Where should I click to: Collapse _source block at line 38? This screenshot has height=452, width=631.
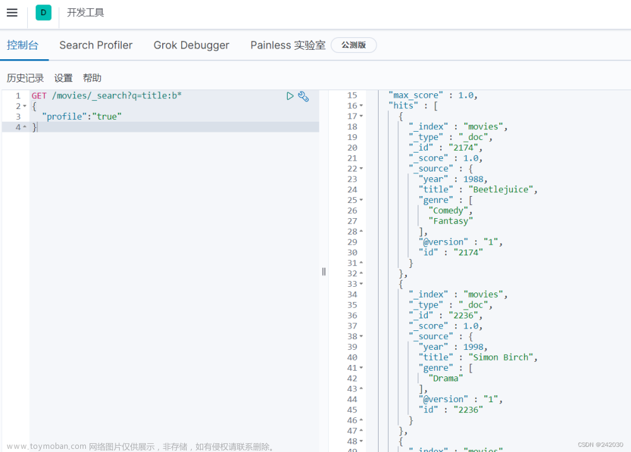click(x=362, y=336)
